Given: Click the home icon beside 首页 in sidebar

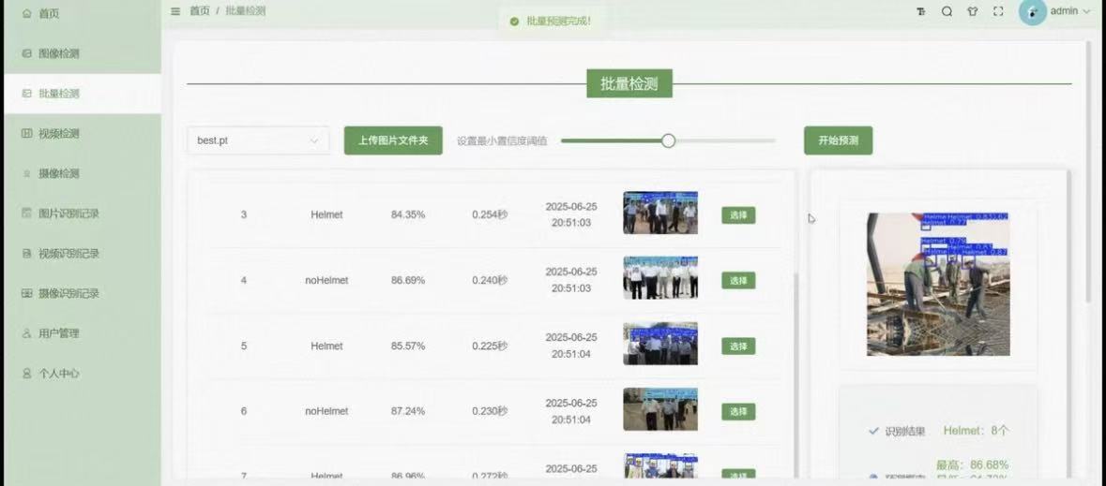Looking at the screenshot, I should click(x=27, y=13).
